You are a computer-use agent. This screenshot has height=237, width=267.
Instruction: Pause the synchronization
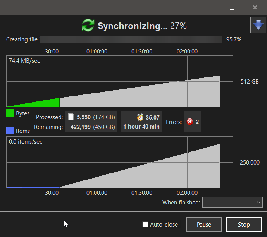pos(204,224)
